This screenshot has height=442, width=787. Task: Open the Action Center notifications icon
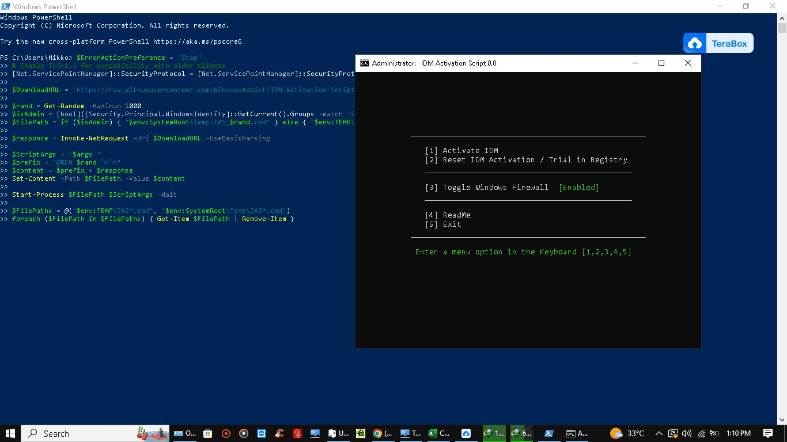coord(767,433)
